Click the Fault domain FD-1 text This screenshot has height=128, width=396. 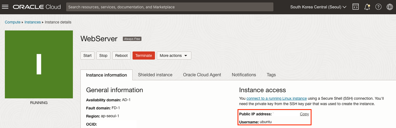click(103, 108)
